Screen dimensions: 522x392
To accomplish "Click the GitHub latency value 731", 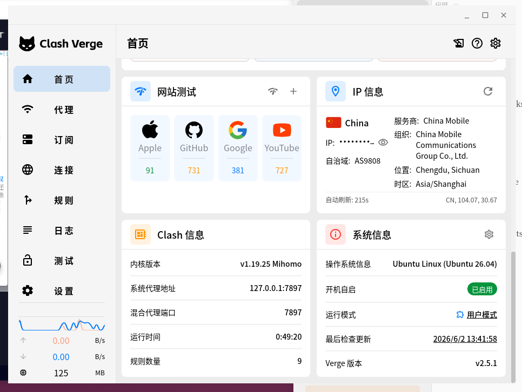I will pyautogui.click(x=194, y=171).
